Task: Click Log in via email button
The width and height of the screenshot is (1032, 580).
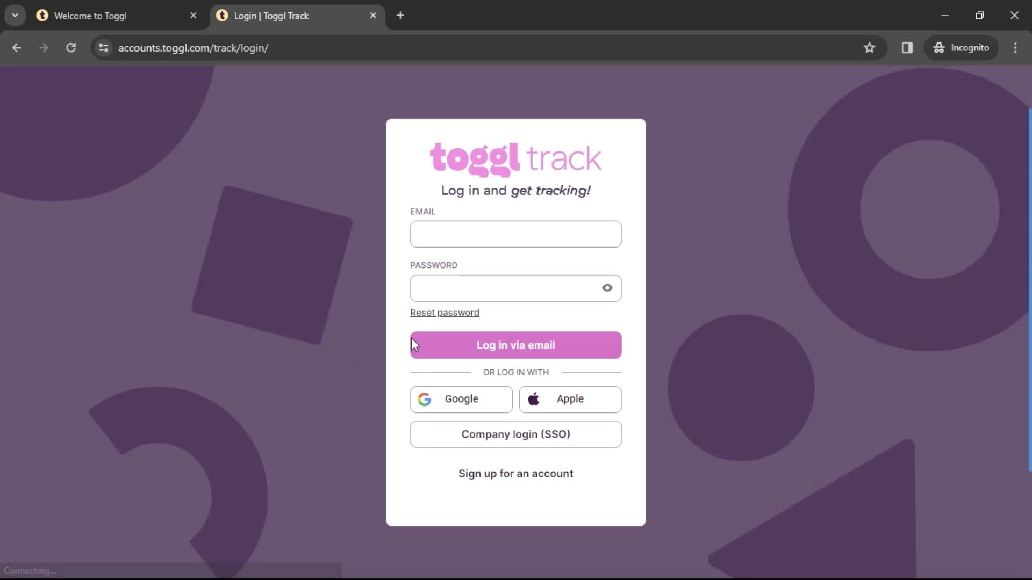Action: click(x=515, y=345)
